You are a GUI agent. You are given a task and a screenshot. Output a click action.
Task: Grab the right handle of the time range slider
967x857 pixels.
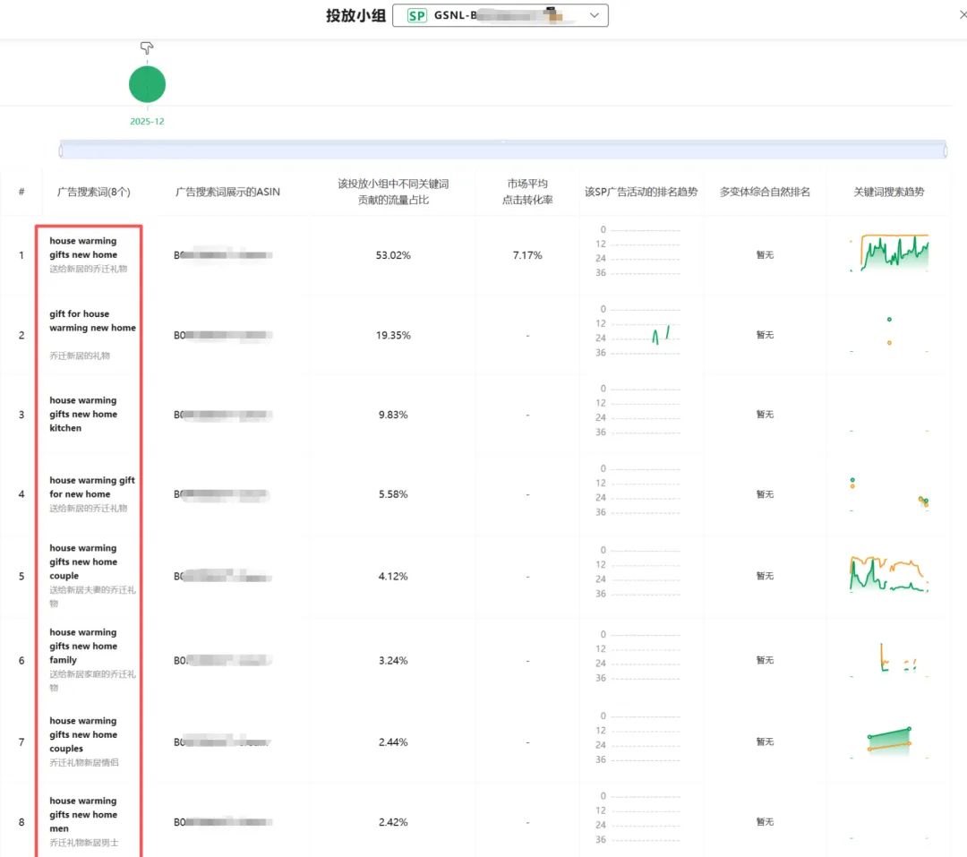[x=946, y=150]
